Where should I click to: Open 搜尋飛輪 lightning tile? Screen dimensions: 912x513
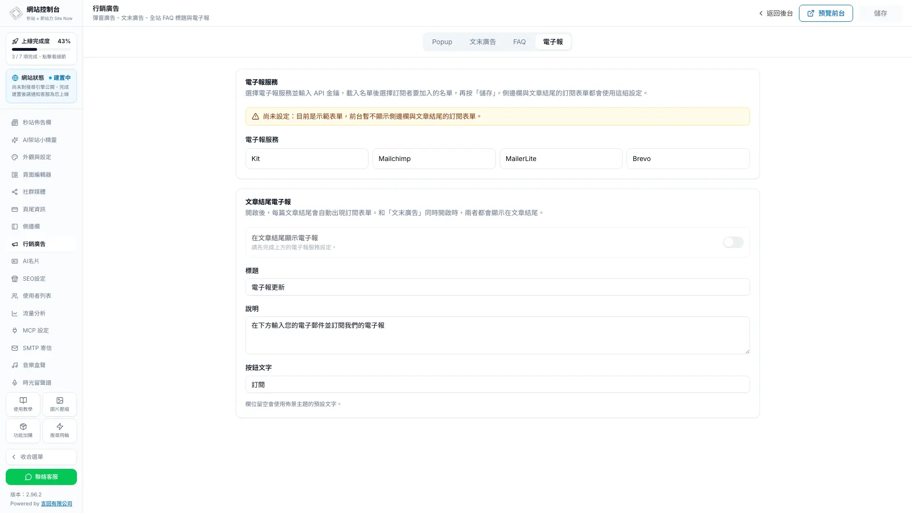[59, 431]
